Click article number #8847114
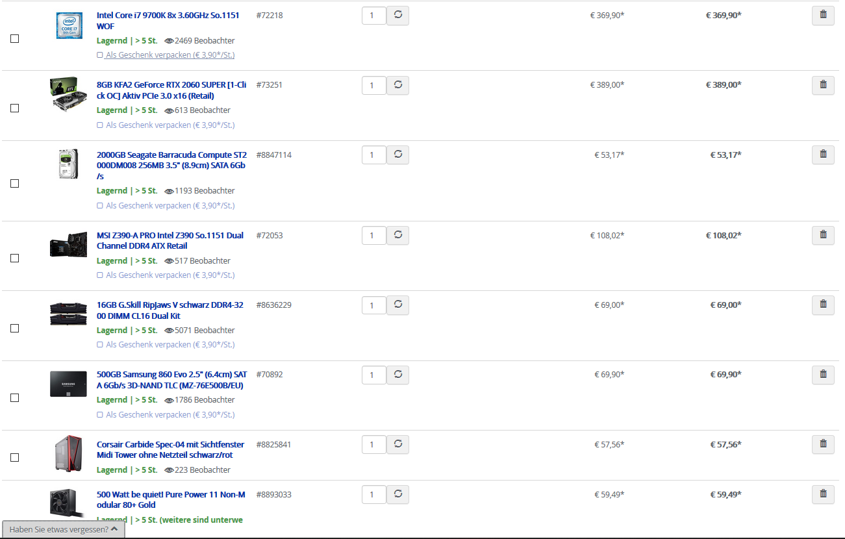 coord(274,155)
